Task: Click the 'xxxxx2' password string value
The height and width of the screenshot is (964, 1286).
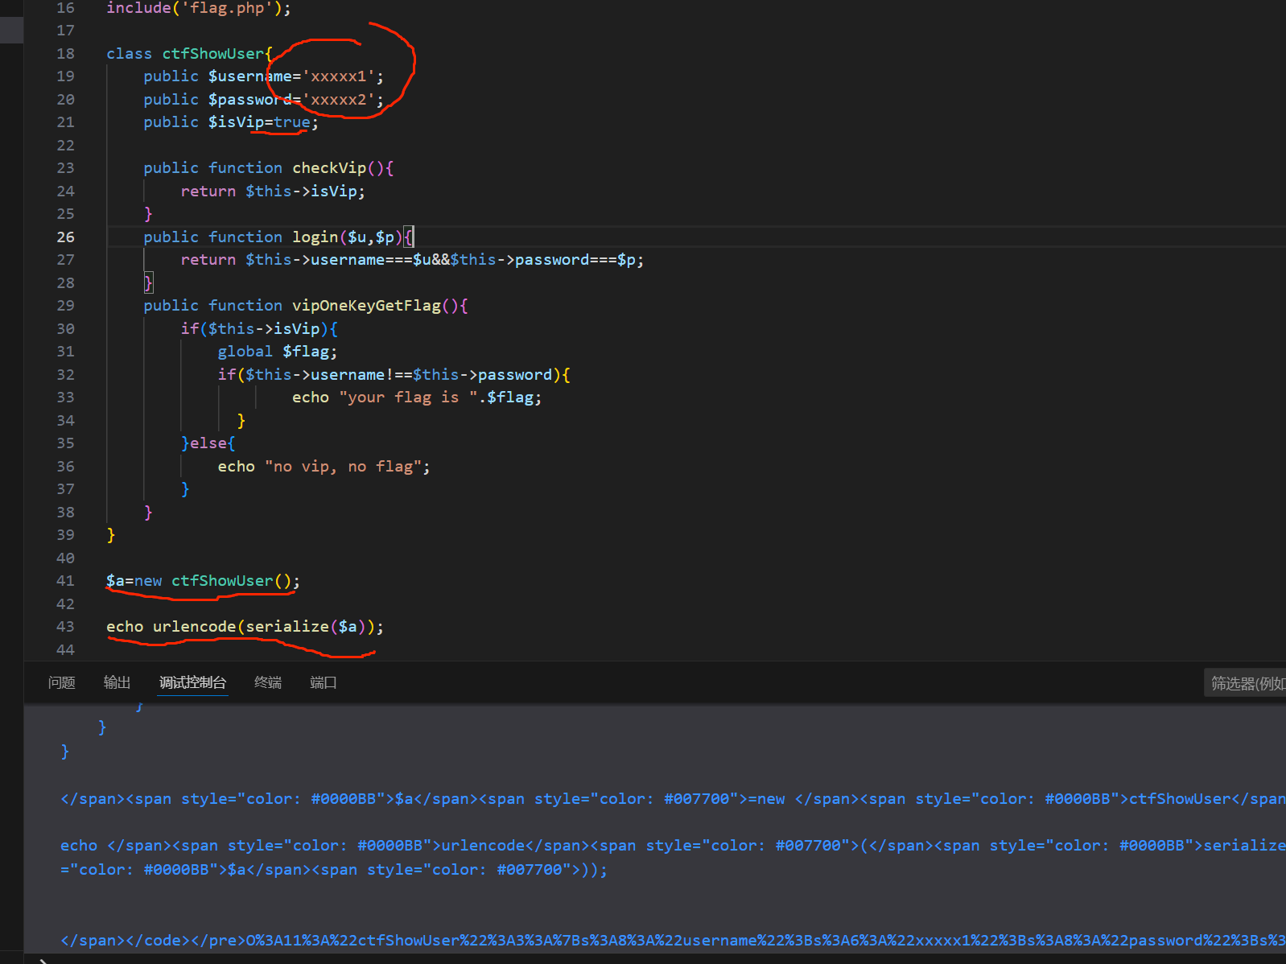Action: (x=339, y=100)
